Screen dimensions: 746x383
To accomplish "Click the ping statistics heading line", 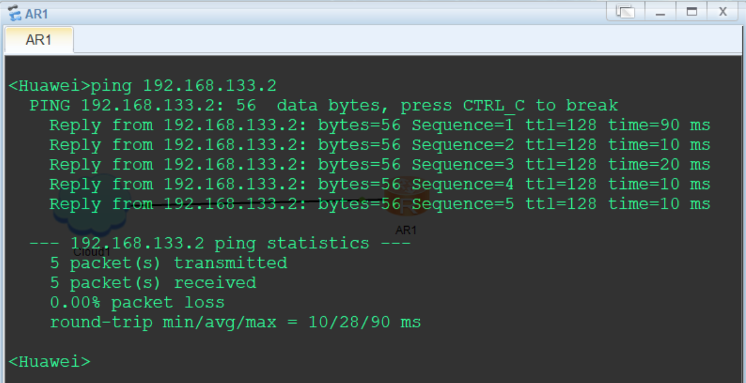I will 219,243.
